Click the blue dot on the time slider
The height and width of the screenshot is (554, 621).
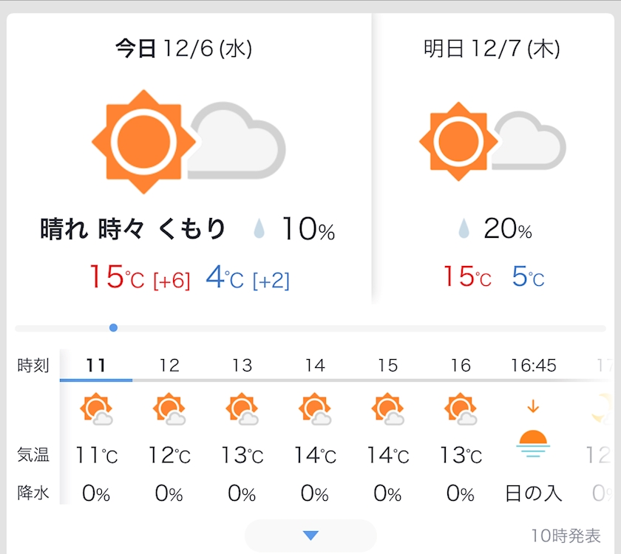(x=113, y=327)
